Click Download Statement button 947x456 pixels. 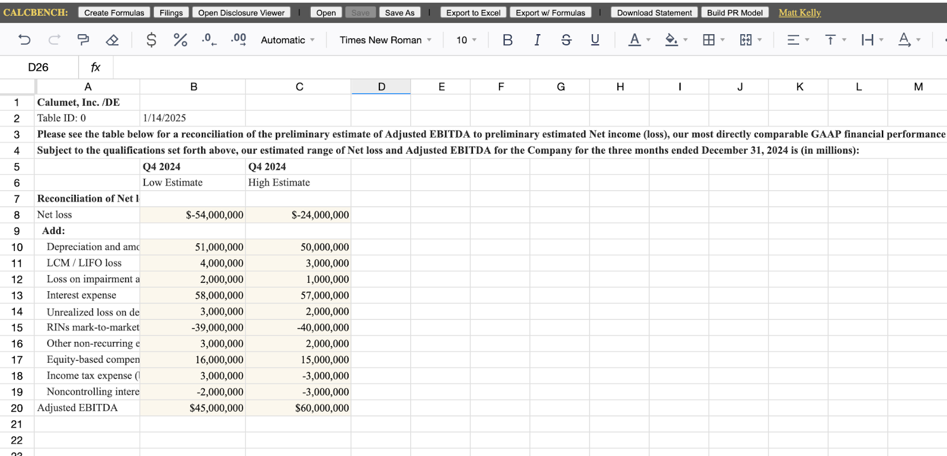click(654, 12)
